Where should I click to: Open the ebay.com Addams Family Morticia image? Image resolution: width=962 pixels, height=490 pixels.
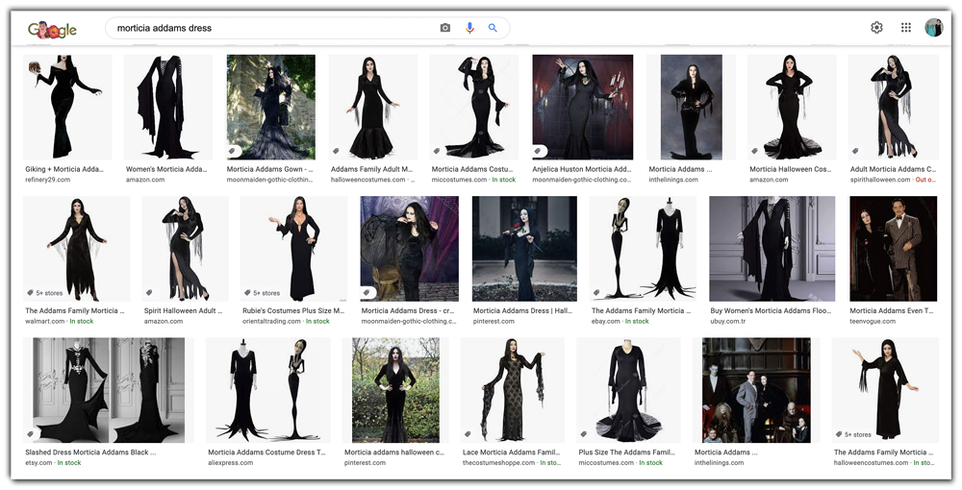(x=643, y=249)
